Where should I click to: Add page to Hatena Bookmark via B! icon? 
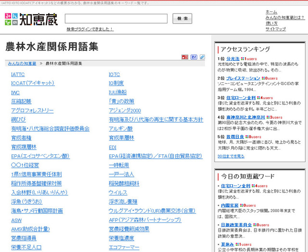tap(194, 57)
